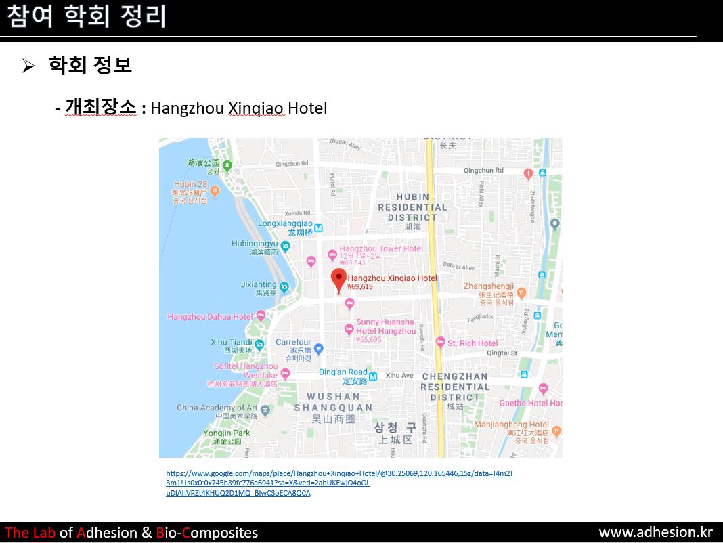Viewport: 723px width, 543px height.
Task: Select the China Academy of Art pin
Action: pos(265,410)
